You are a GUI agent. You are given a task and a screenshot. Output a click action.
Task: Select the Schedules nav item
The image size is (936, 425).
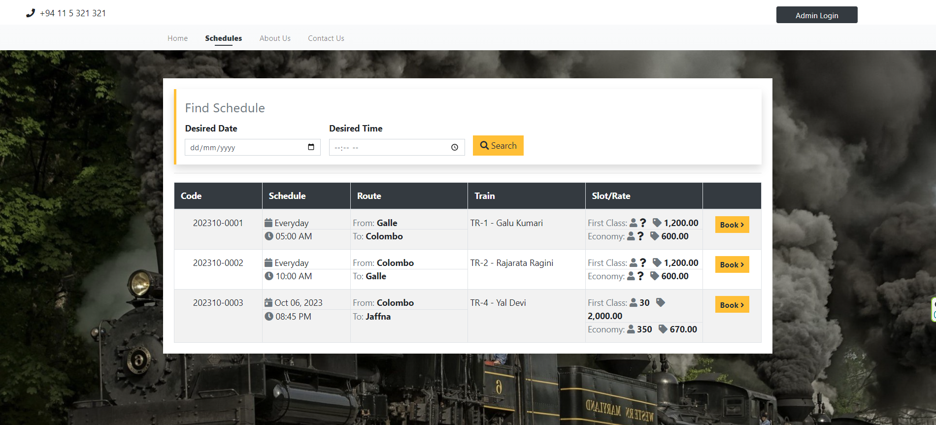(x=224, y=38)
